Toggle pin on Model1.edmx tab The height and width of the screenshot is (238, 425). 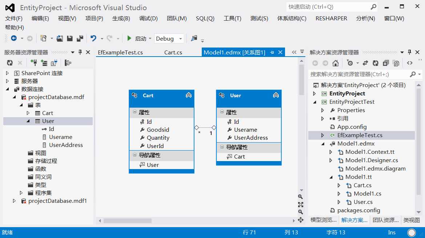pos(272,53)
